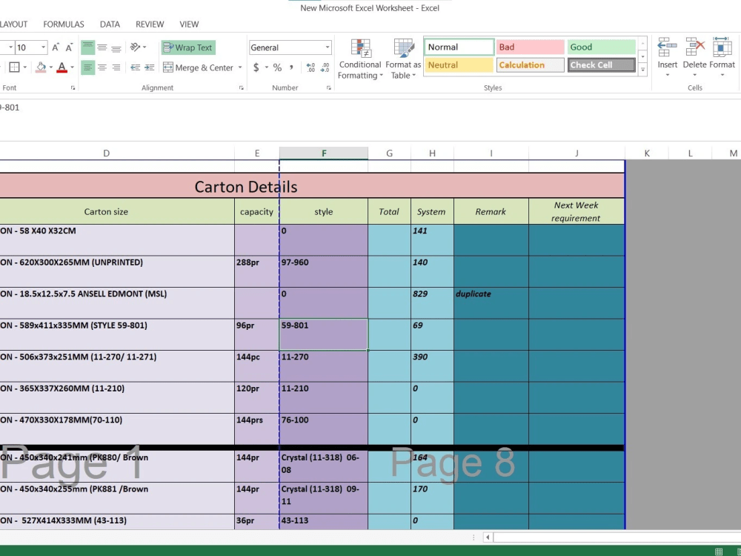Viewport: 741px width, 556px height.
Task: Click the Decrease Font Size icon
Action: click(69, 47)
